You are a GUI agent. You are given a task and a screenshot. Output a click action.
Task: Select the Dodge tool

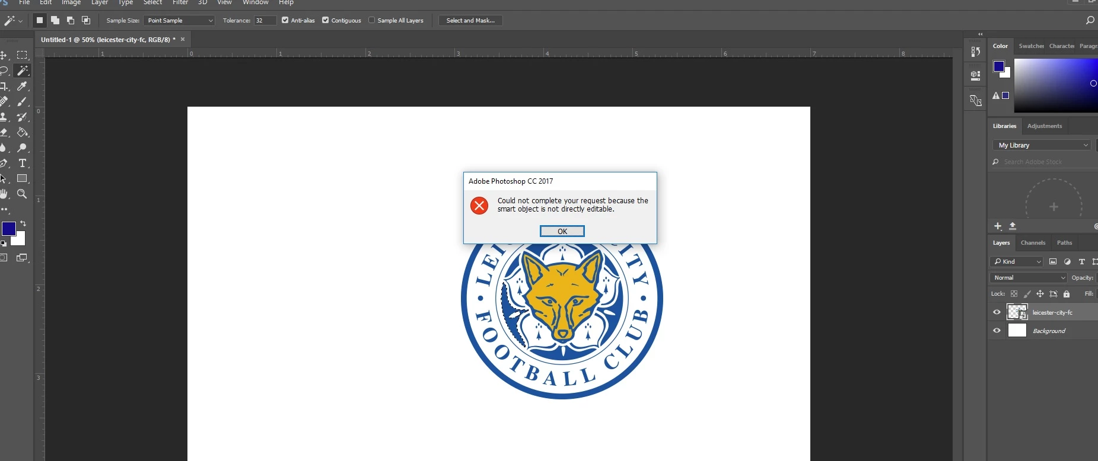(x=23, y=148)
